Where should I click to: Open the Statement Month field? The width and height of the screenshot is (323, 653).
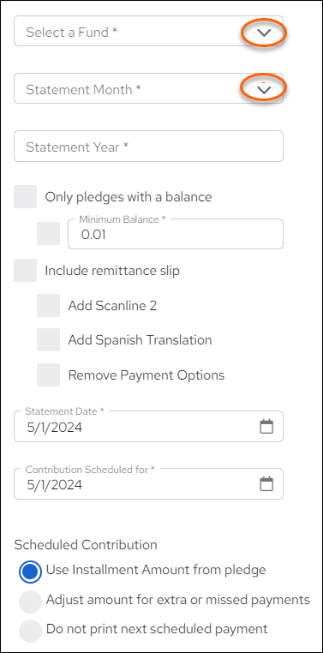(x=148, y=89)
